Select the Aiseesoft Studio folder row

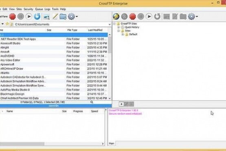tap(54, 43)
